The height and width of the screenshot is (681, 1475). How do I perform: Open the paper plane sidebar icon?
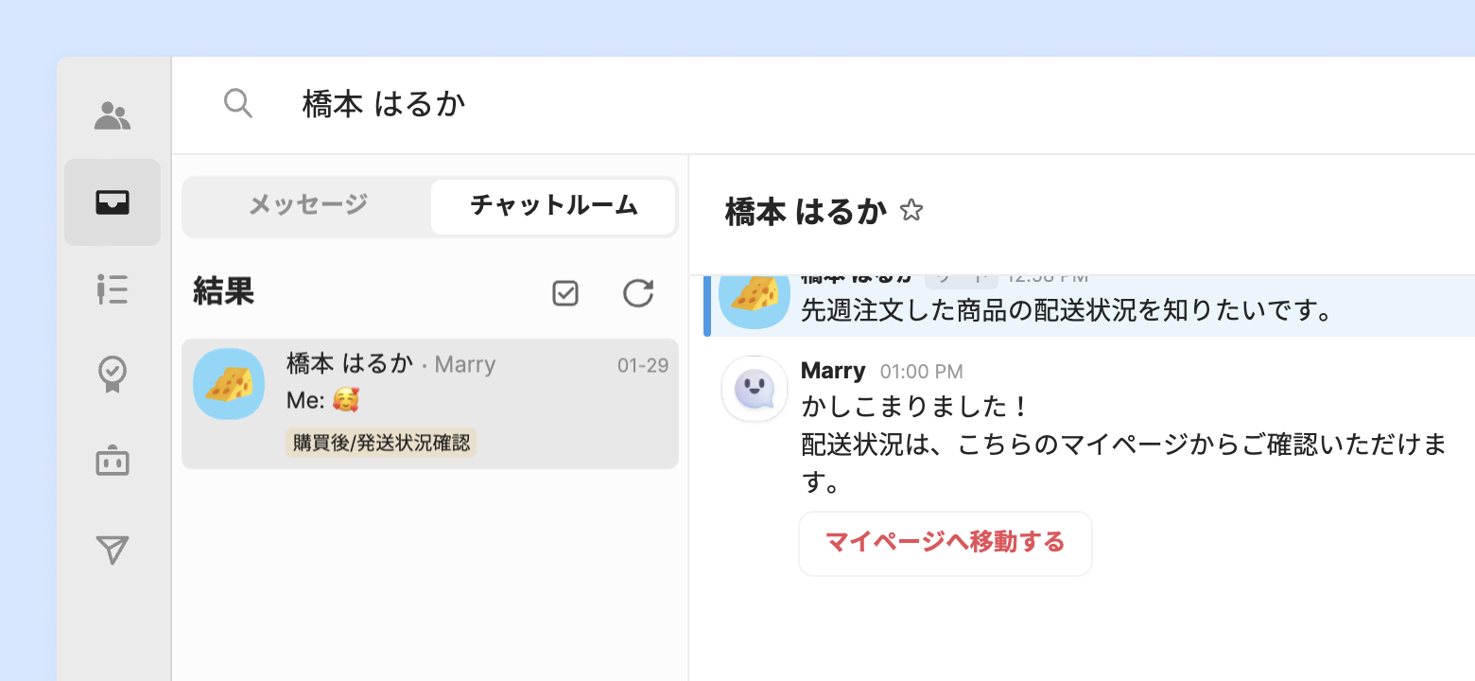pos(113,550)
